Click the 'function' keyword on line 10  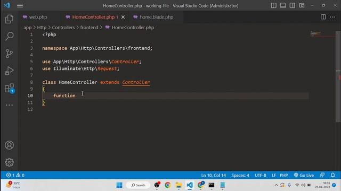click(x=64, y=95)
